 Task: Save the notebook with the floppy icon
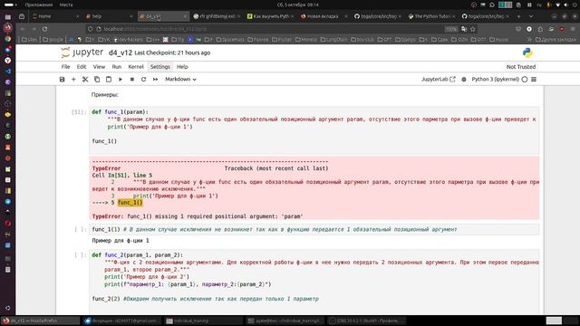(63, 79)
